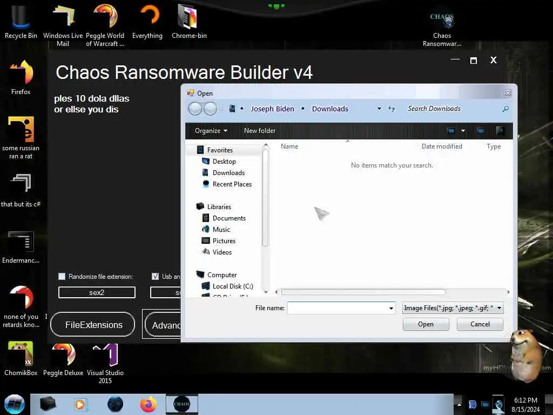Screen dimensions: 553x415
Task: Refresh the Downloads folder listing
Action: coord(391,109)
